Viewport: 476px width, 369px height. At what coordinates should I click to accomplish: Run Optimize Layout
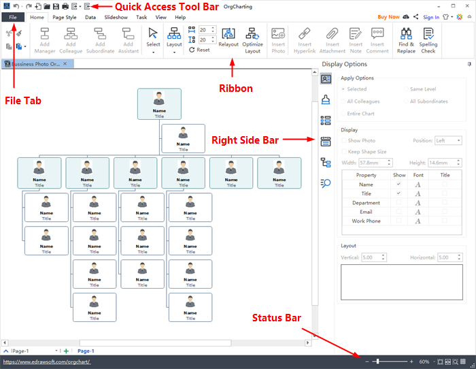tap(252, 40)
